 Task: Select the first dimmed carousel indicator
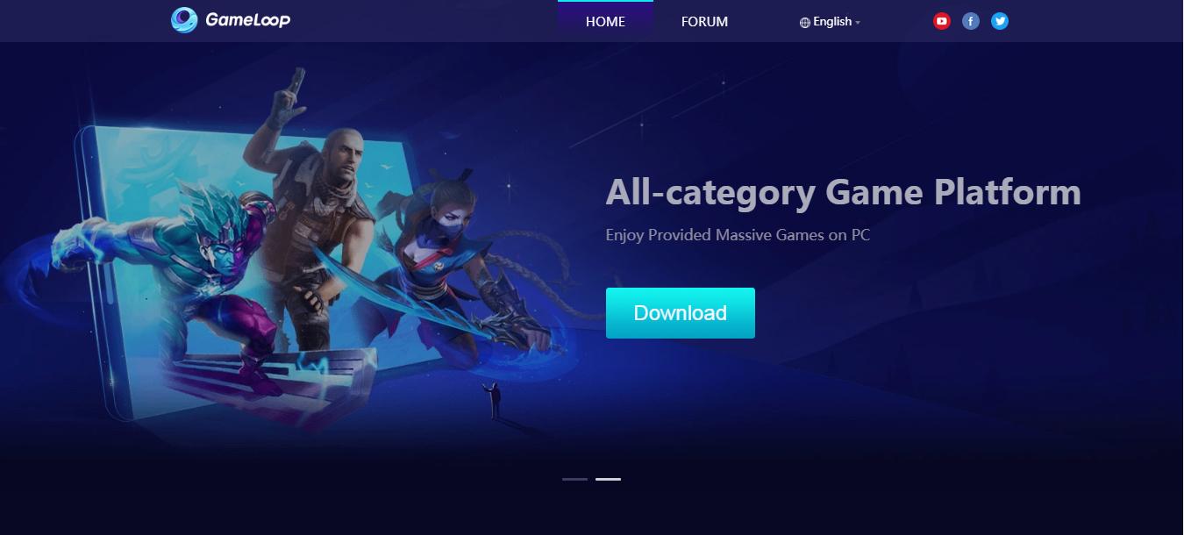point(574,479)
